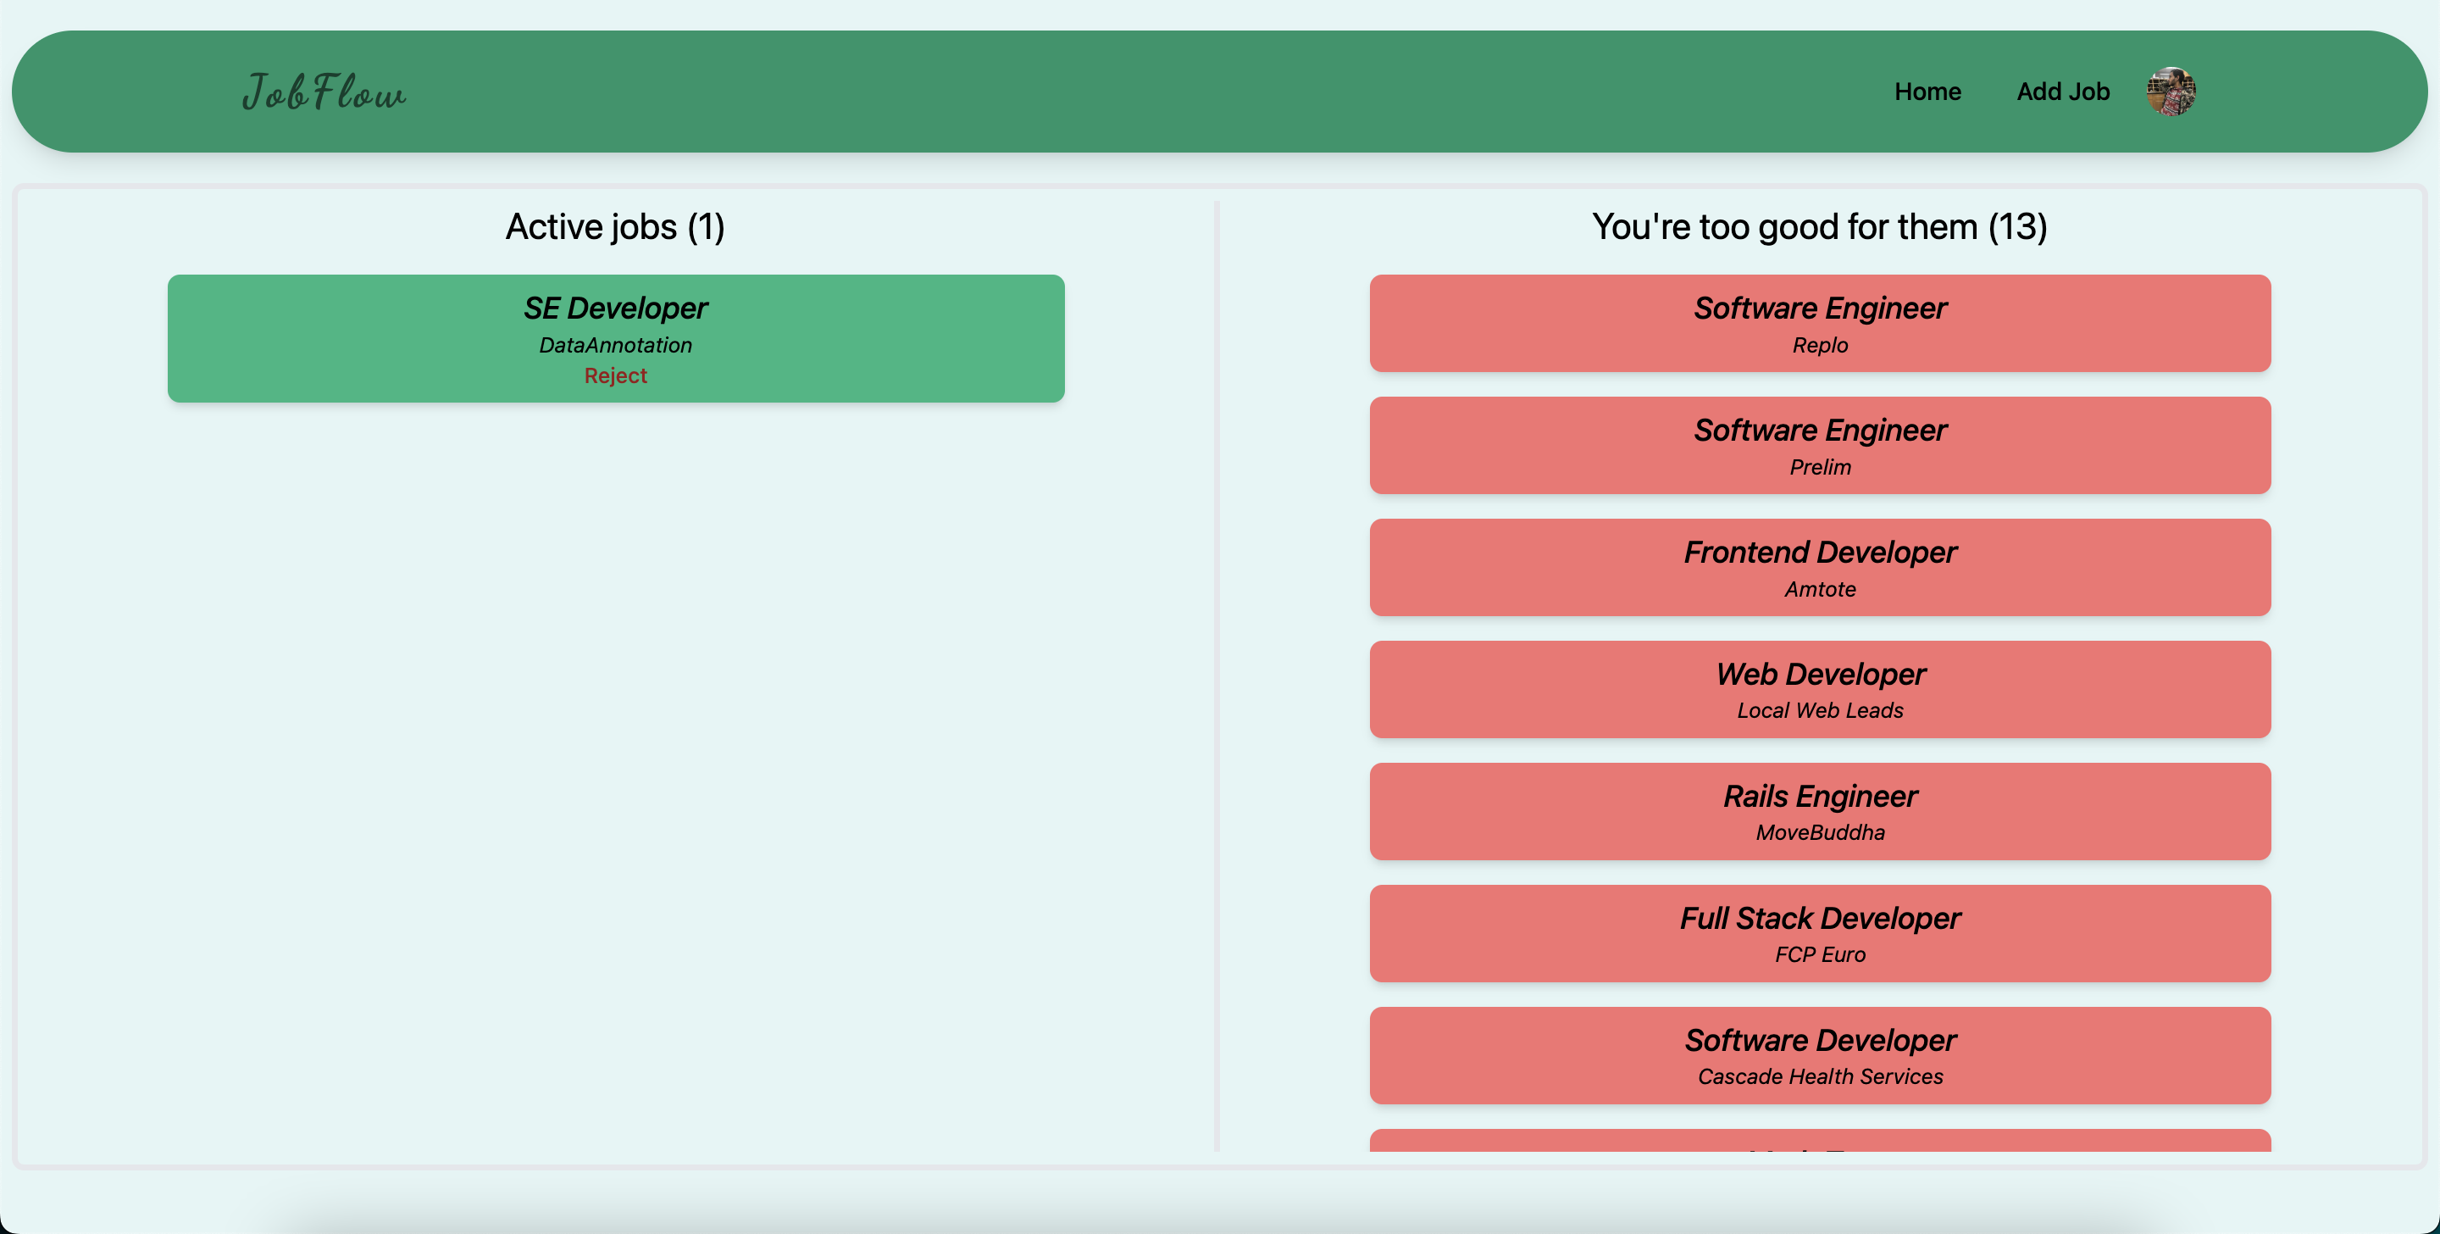2440x1234 pixels.
Task: Open the SE Developer job card
Action: (x=616, y=338)
